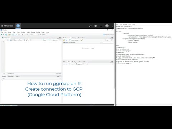The height and width of the screenshot is (129, 172).
Task: Click the Save workspace icon
Action: (x=67, y=40)
